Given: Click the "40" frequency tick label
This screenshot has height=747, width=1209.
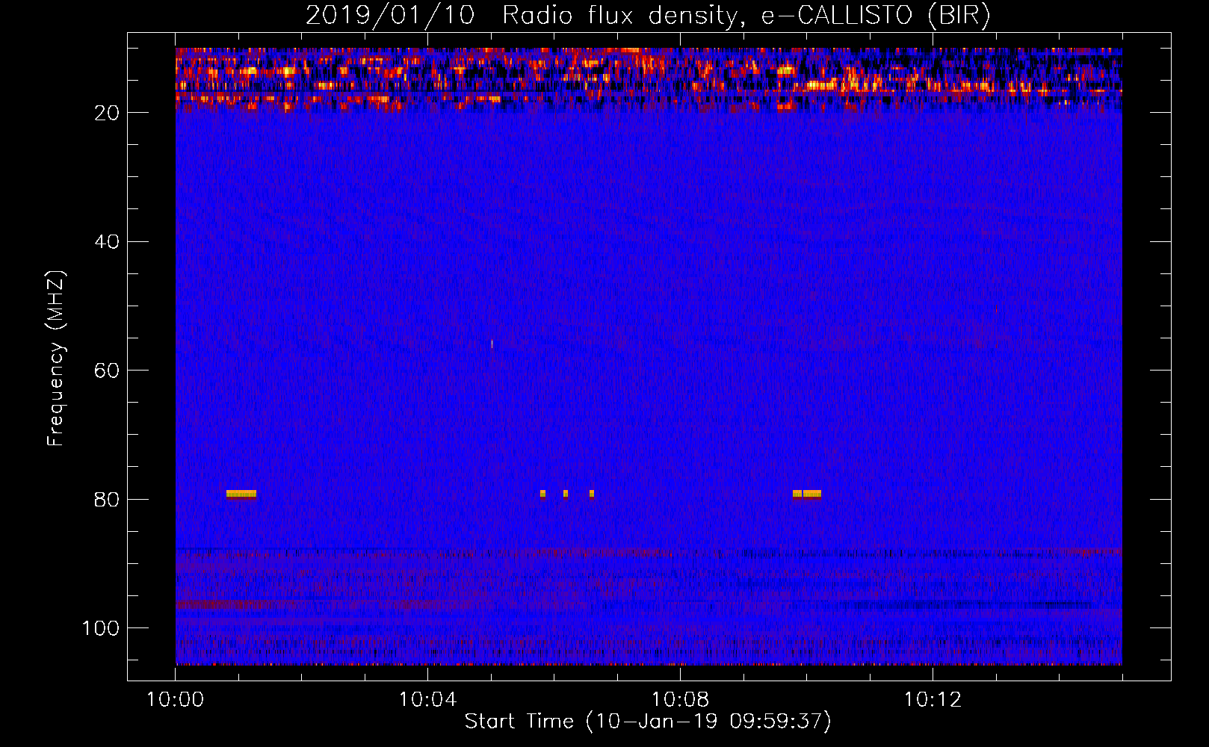Looking at the screenshot, I should click(107, 242).
